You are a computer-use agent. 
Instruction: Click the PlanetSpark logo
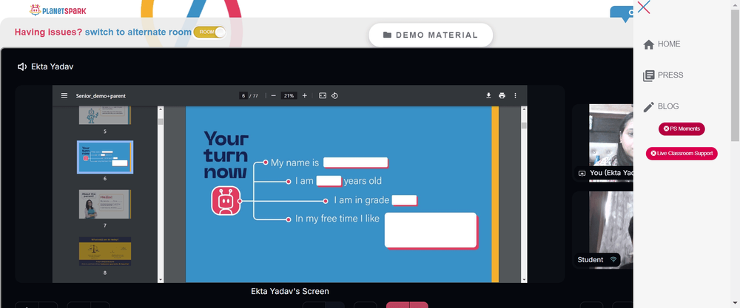point(58,10)
